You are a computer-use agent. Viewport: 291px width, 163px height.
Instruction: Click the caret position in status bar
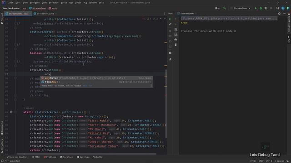tap(253, 161)
